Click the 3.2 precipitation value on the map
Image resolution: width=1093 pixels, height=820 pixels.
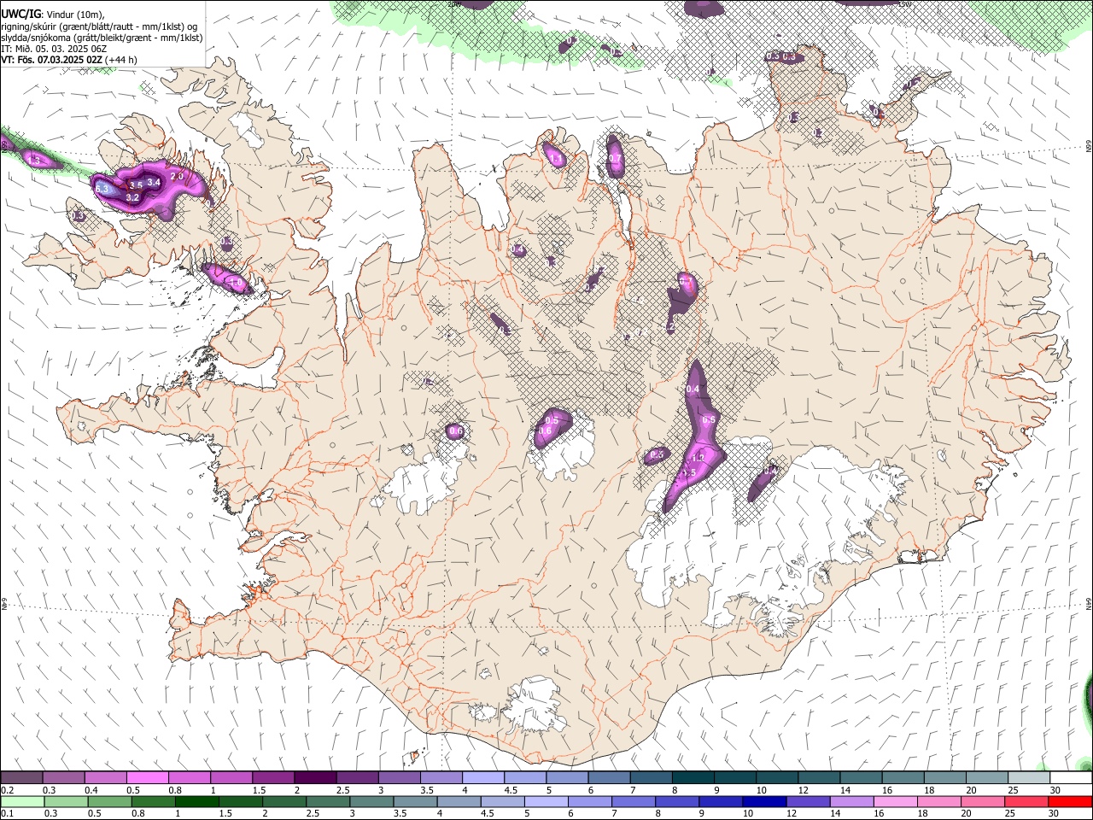tap(132, 197)
